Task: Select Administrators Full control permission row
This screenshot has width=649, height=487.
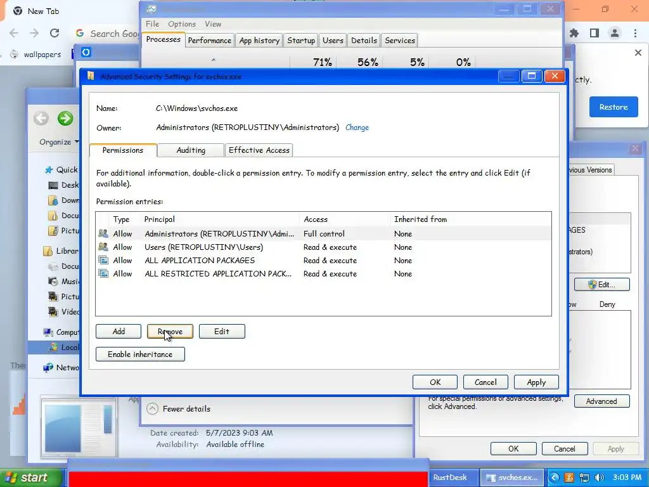Action: [x=324, y=233]
